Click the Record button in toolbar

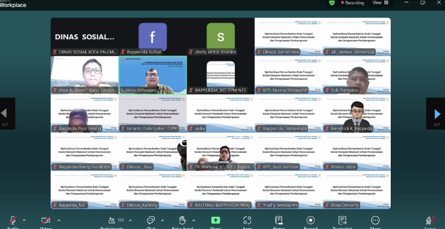coord(310,220)
